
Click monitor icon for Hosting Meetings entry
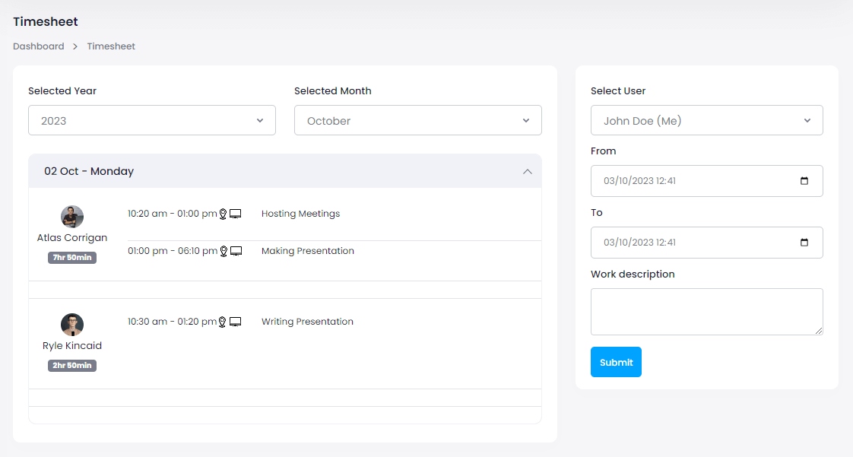tap(236, 214)
